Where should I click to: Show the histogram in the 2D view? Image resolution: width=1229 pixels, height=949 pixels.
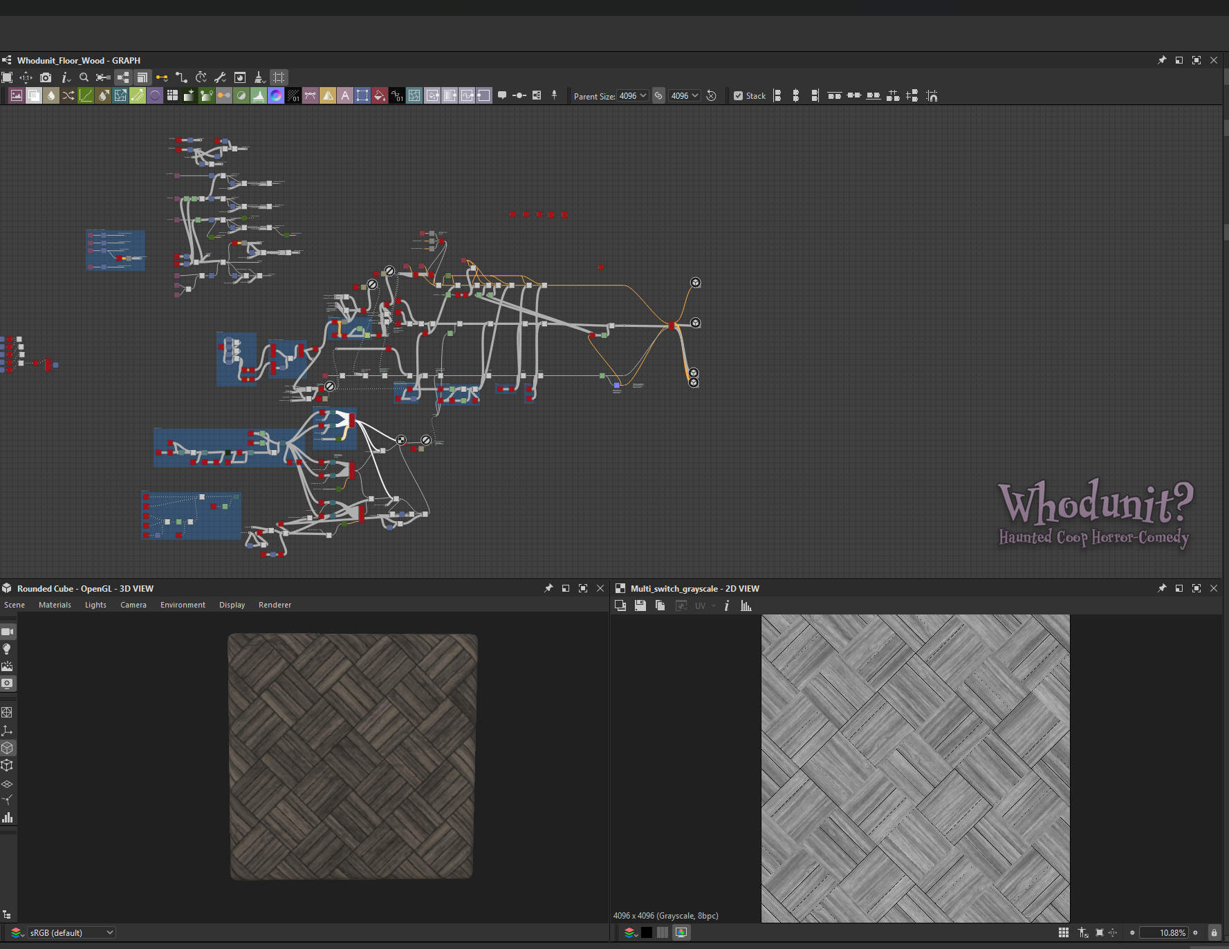[x=746, y=605]
